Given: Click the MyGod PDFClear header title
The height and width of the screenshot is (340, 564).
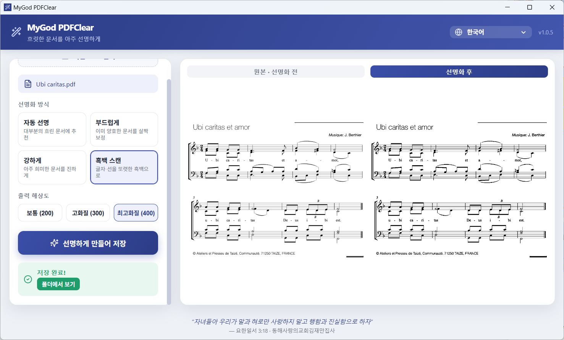Looking at the screenshot, I should [x=60, y=28].
